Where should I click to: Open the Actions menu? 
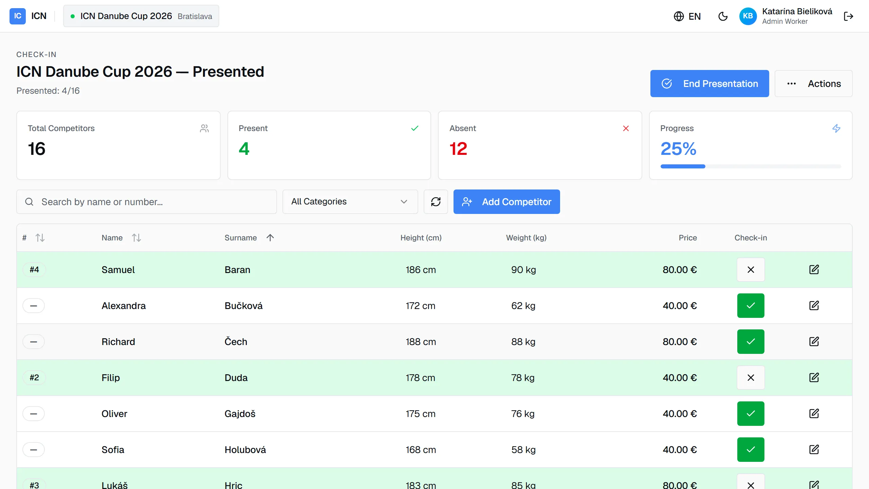tap(813, 84)
